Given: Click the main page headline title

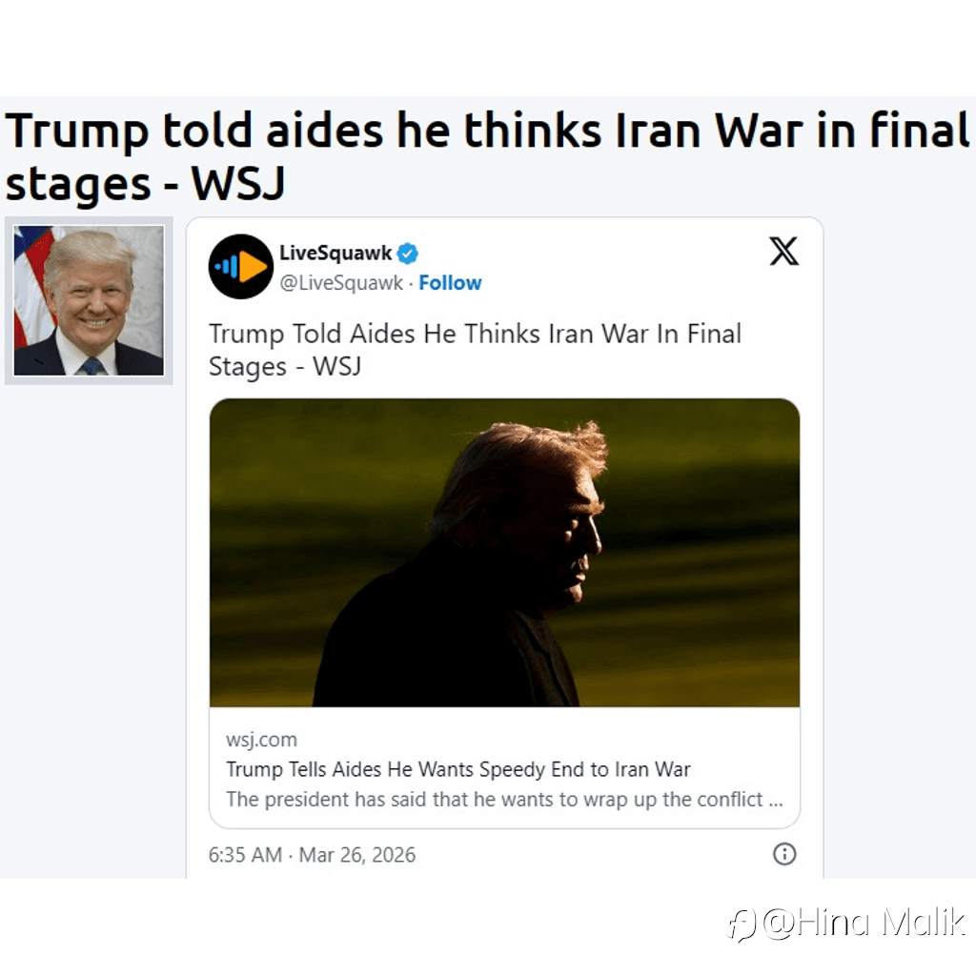Looking at the screenshot, I should 487,157.
